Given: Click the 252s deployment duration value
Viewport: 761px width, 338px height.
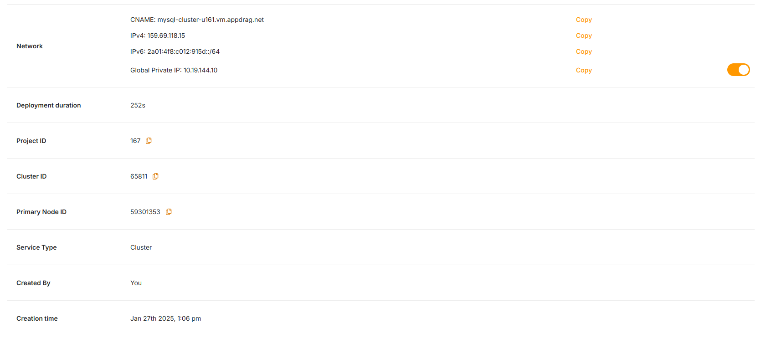Looking at the screenshot, I should pyautogui.click(x=138, y=105).
